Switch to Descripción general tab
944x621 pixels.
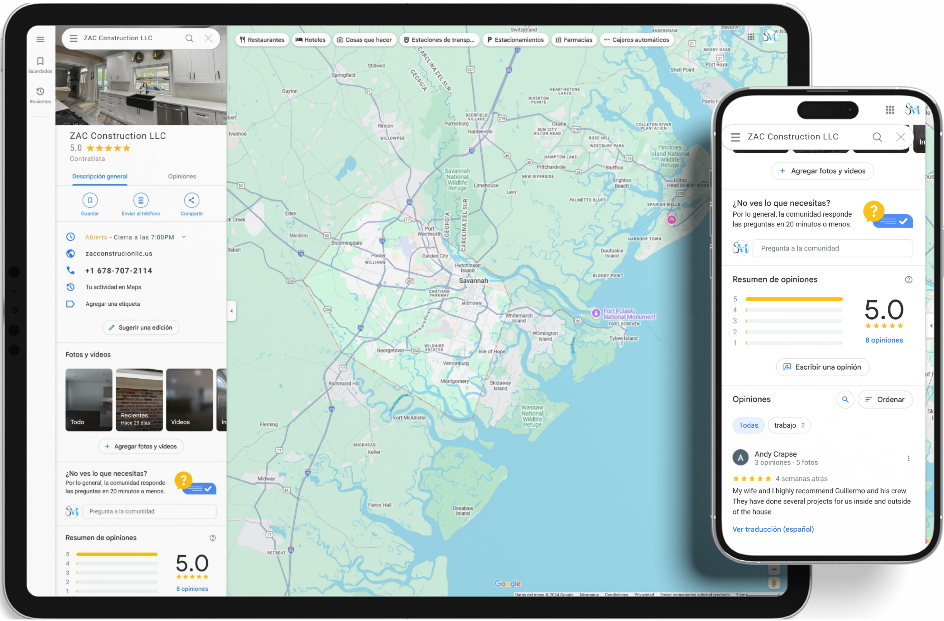point(100,177)
